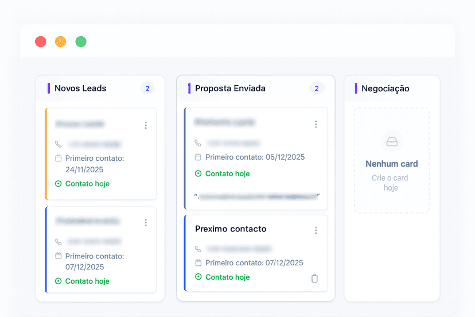
Task: Select the Proposta Enviada column title
Action: [230, 88]
